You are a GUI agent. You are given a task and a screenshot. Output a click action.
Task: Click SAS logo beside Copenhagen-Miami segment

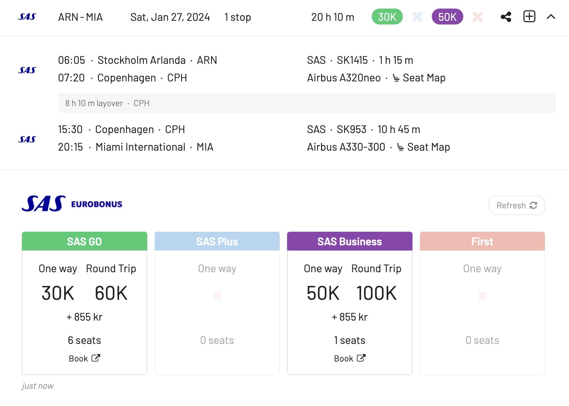coord(27,140)
